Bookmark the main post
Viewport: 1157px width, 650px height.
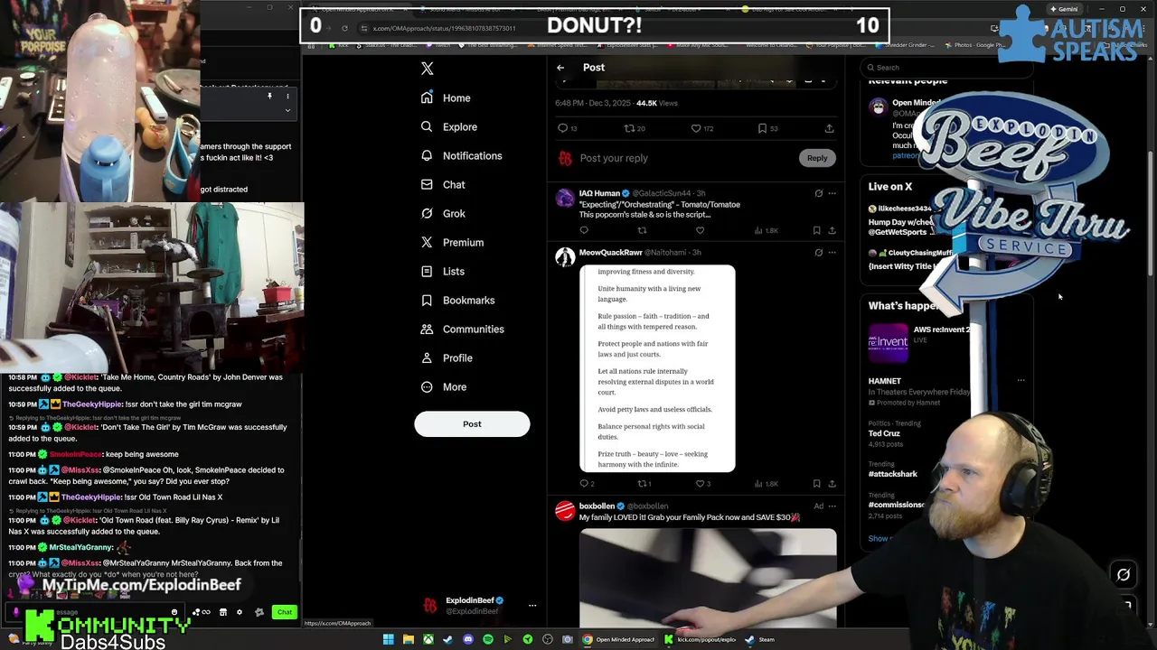[767, 128]
